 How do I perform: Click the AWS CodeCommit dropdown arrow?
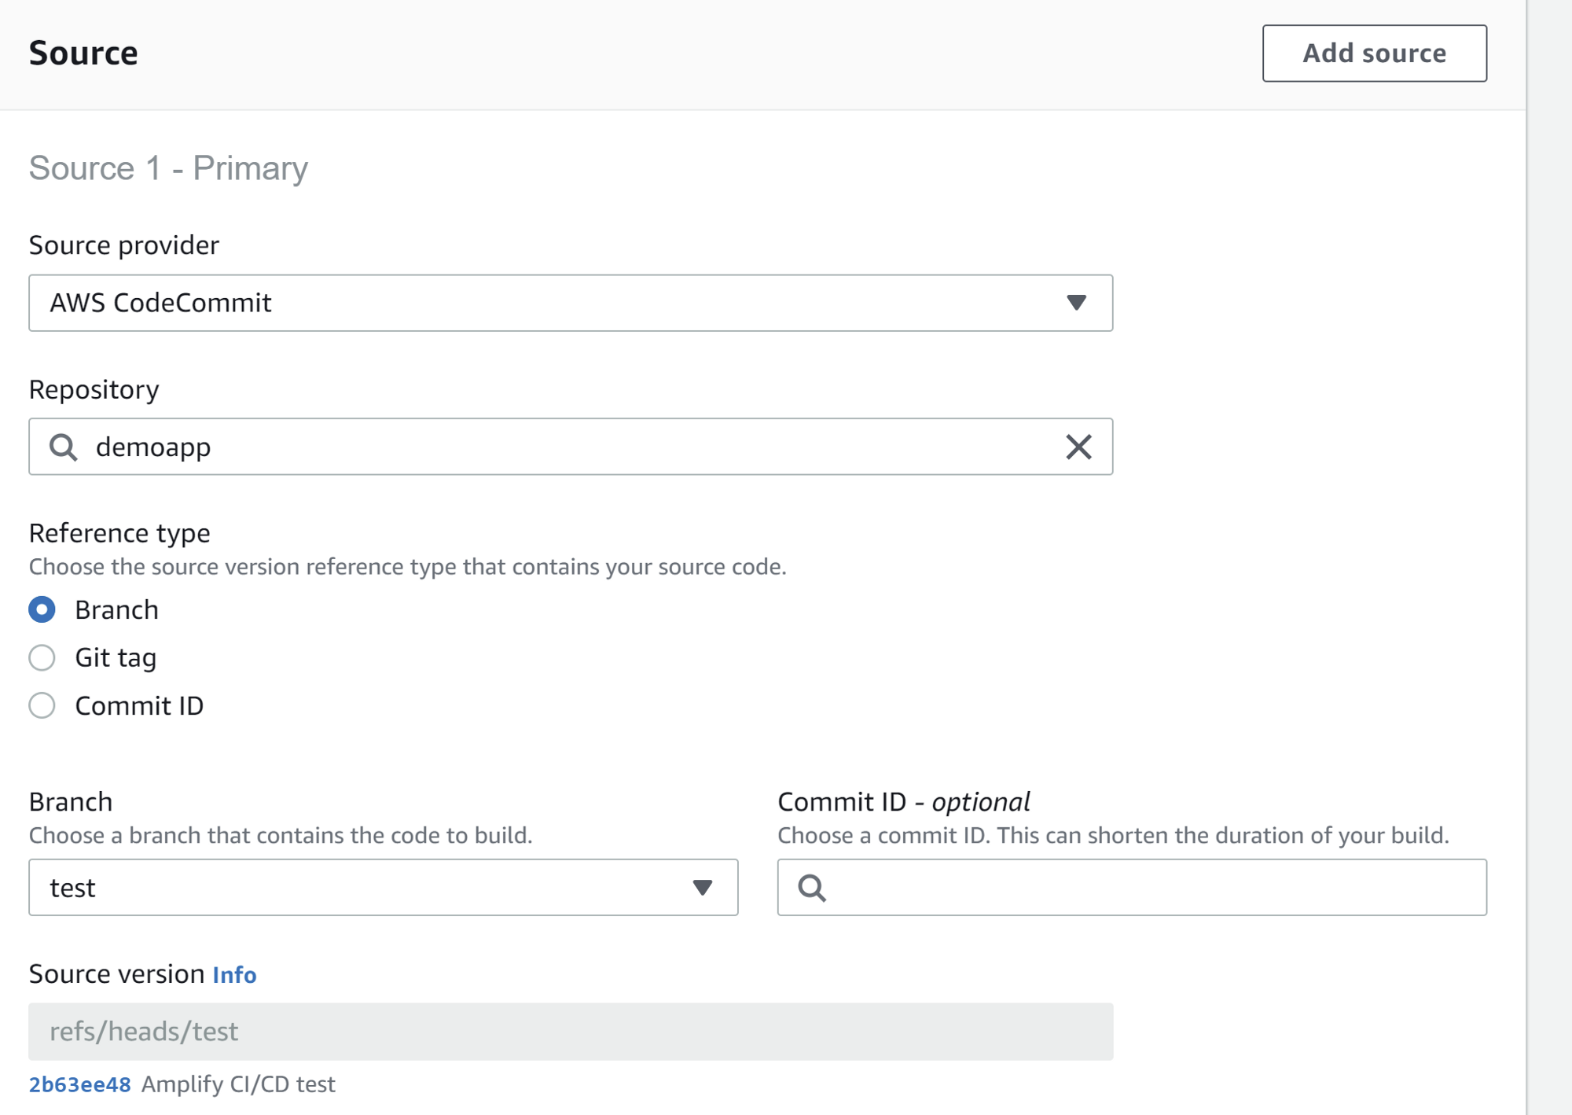pyautogui.click(x=1076, y=303)
